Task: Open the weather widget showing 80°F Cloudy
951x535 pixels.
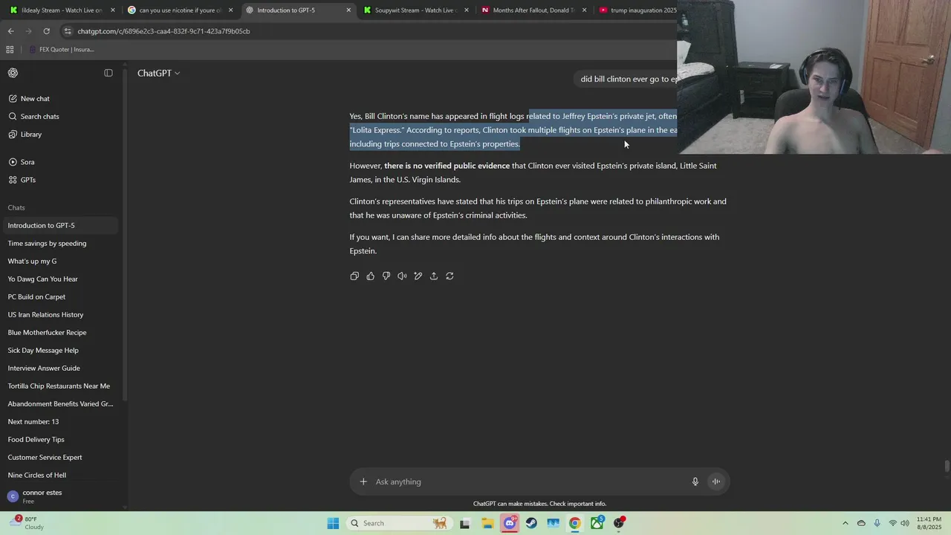Action: tap(26, 523)
